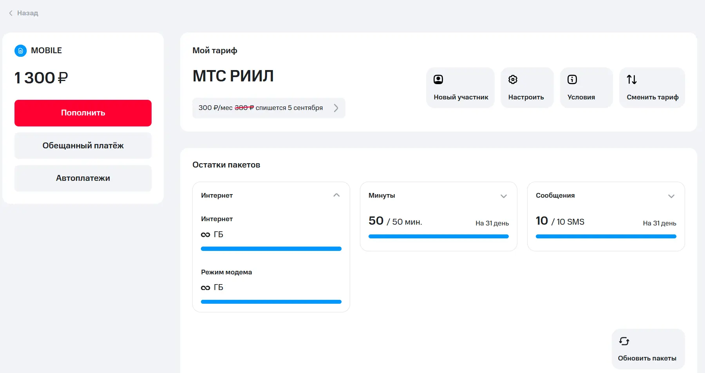The width and height of the screenshot is (705, 373).
Task: Click the Интернет GB progress bar
Action: pos(271,249)
